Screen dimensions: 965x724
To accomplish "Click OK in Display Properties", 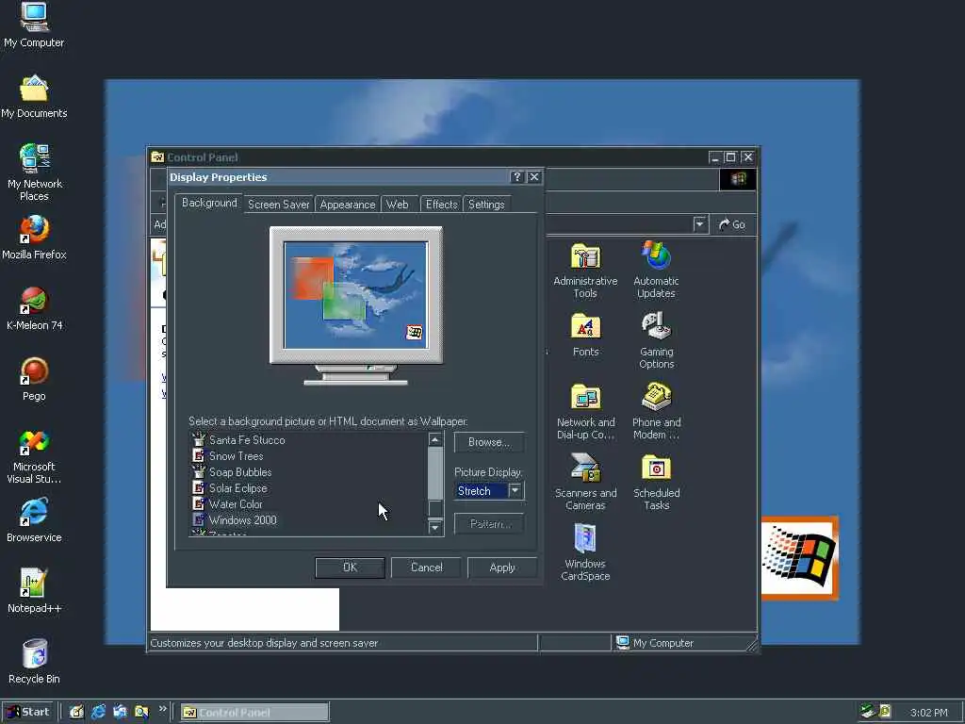I will coord(350,567).
